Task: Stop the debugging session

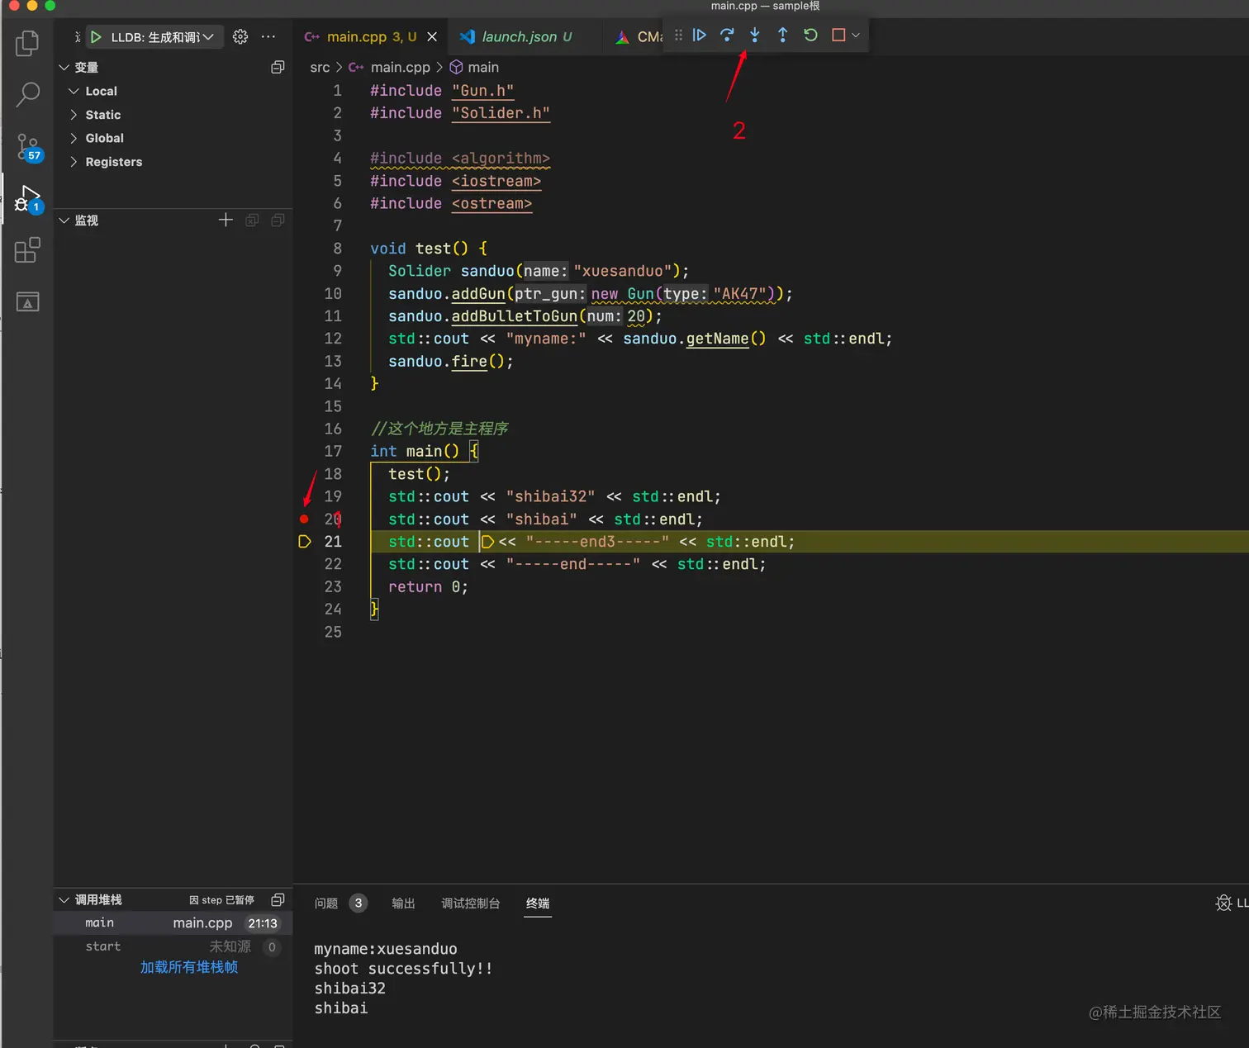Action: [838, 36]
